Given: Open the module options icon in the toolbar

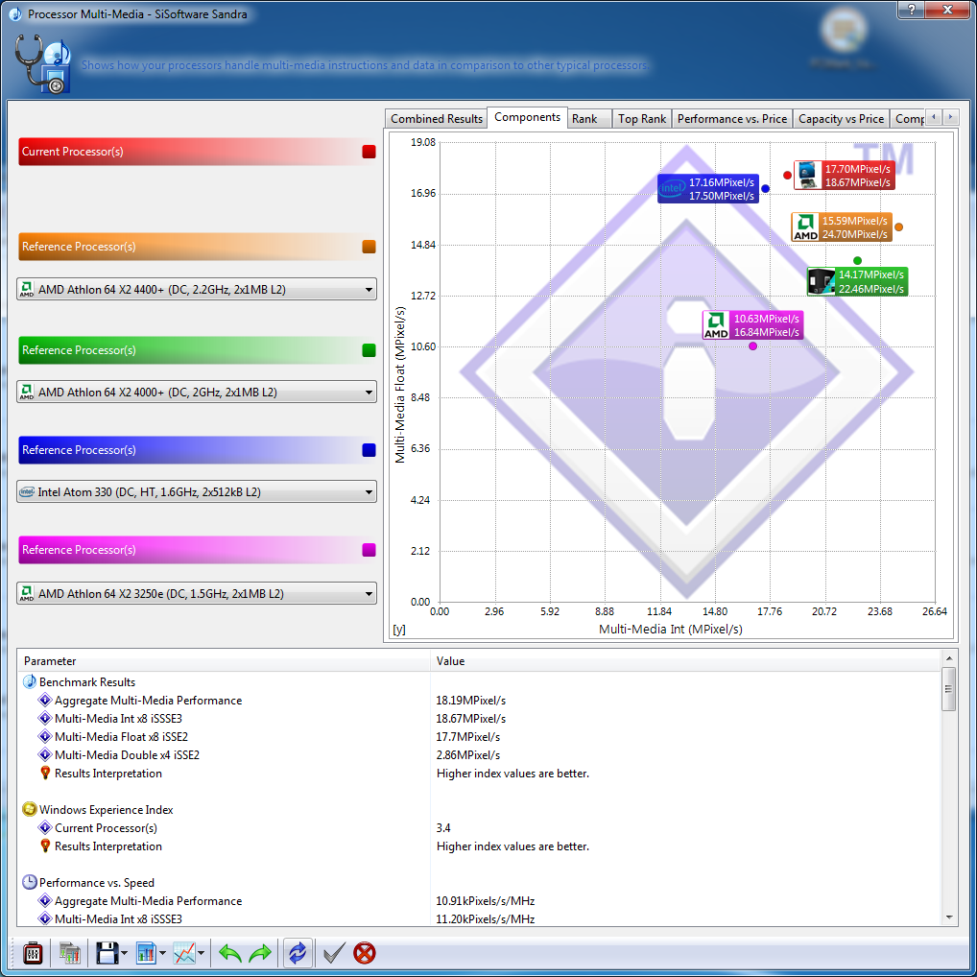Looking at the screenshot, I should (x=33, y=953).
